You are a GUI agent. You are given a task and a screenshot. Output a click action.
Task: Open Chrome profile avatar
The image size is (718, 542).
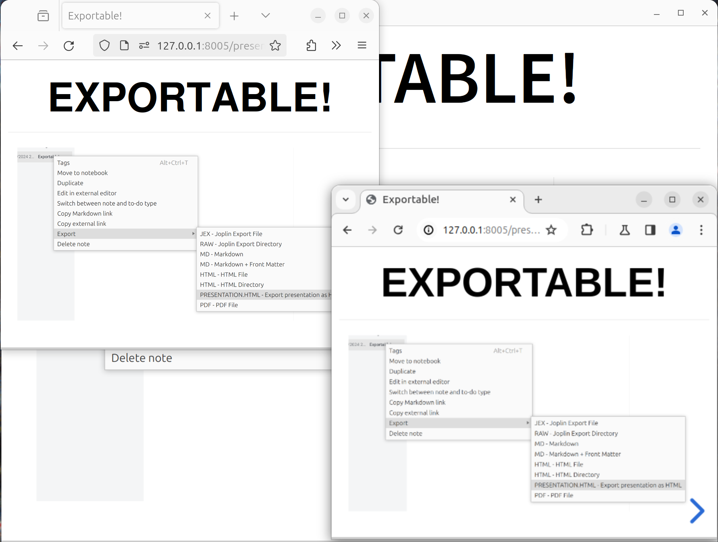pyautogui.click(x=675, y=230)
